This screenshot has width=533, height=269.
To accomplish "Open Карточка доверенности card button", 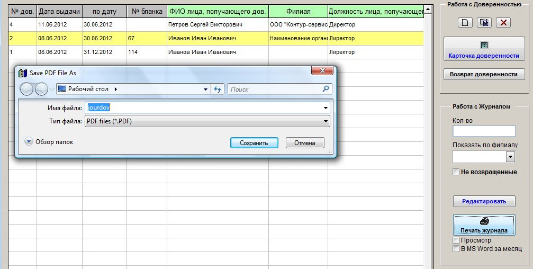I will coord(484,49).
